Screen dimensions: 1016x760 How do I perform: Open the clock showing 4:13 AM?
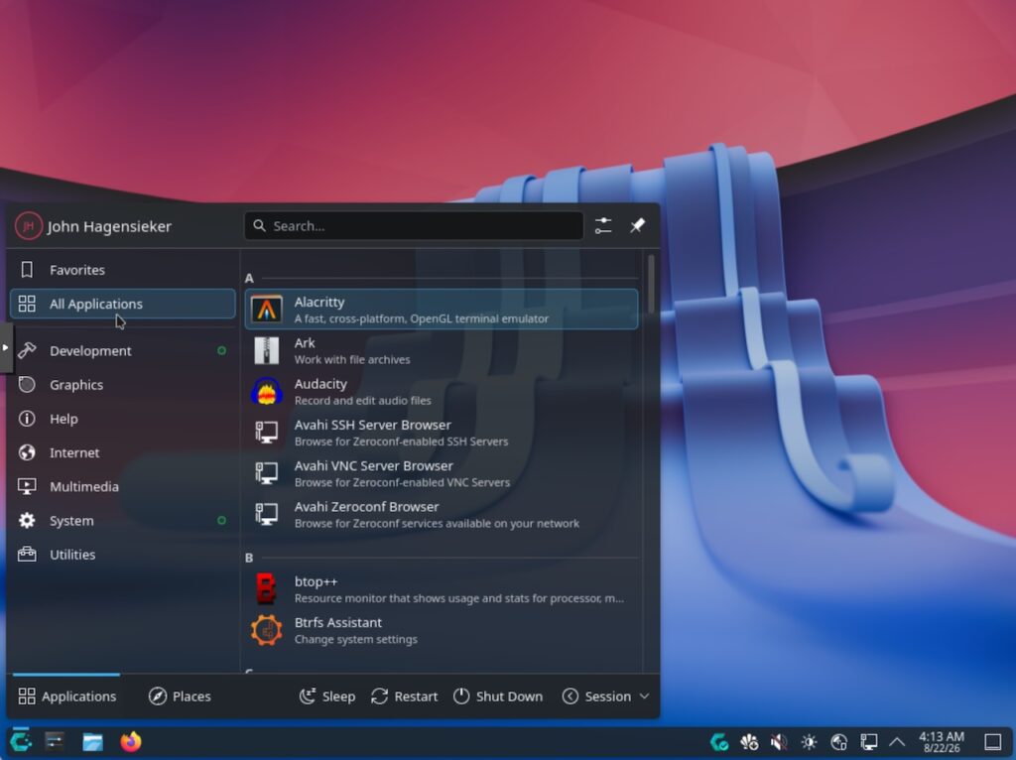pyautogui.click(x=942, y=742)
